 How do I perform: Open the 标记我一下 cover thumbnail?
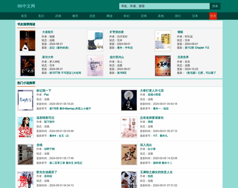click(x=25, y=100)
